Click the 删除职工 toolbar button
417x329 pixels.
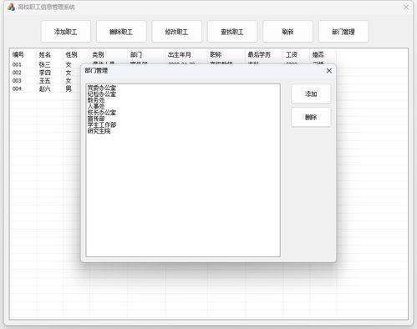[x=121, y=32]
